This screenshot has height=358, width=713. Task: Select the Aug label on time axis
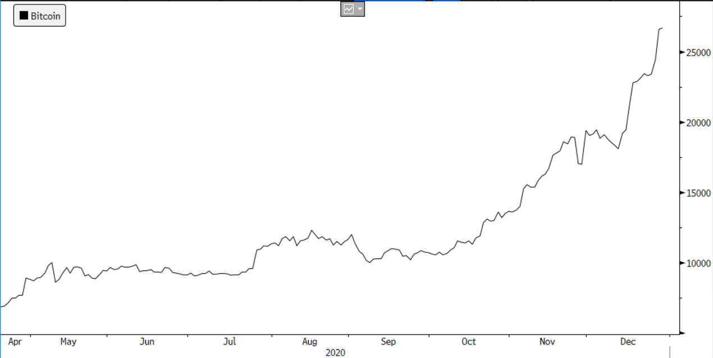[309, 342]
